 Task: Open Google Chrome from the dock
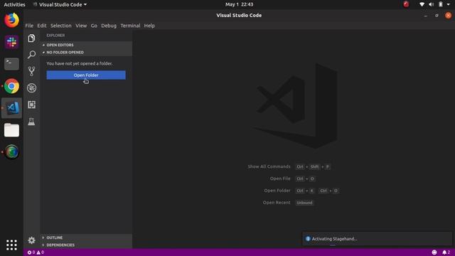11,86
